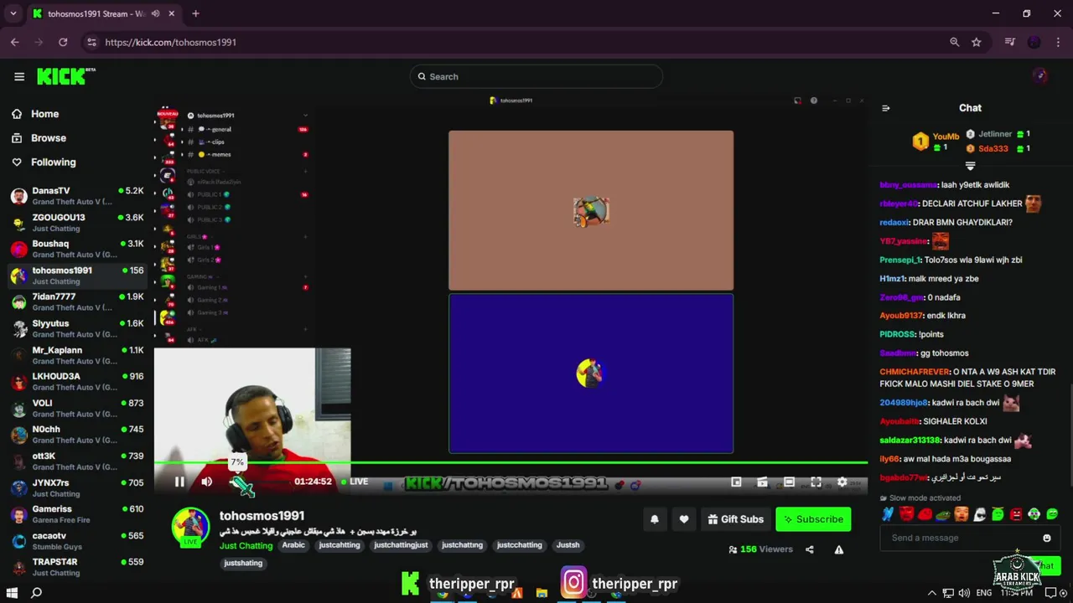Image resolution: width=1073 pixels, height=603 pixels.
Task: Click the search magnifier icon
Action: point(422,76)
